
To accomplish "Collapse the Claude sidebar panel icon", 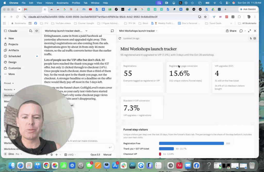I will pyautogui.click(x=5, y=31).
